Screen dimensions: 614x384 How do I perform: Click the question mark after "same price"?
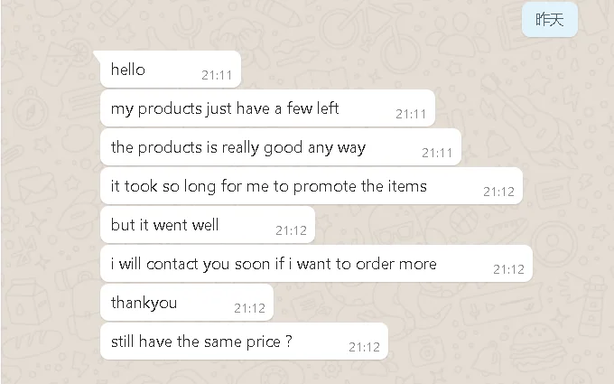288,342
